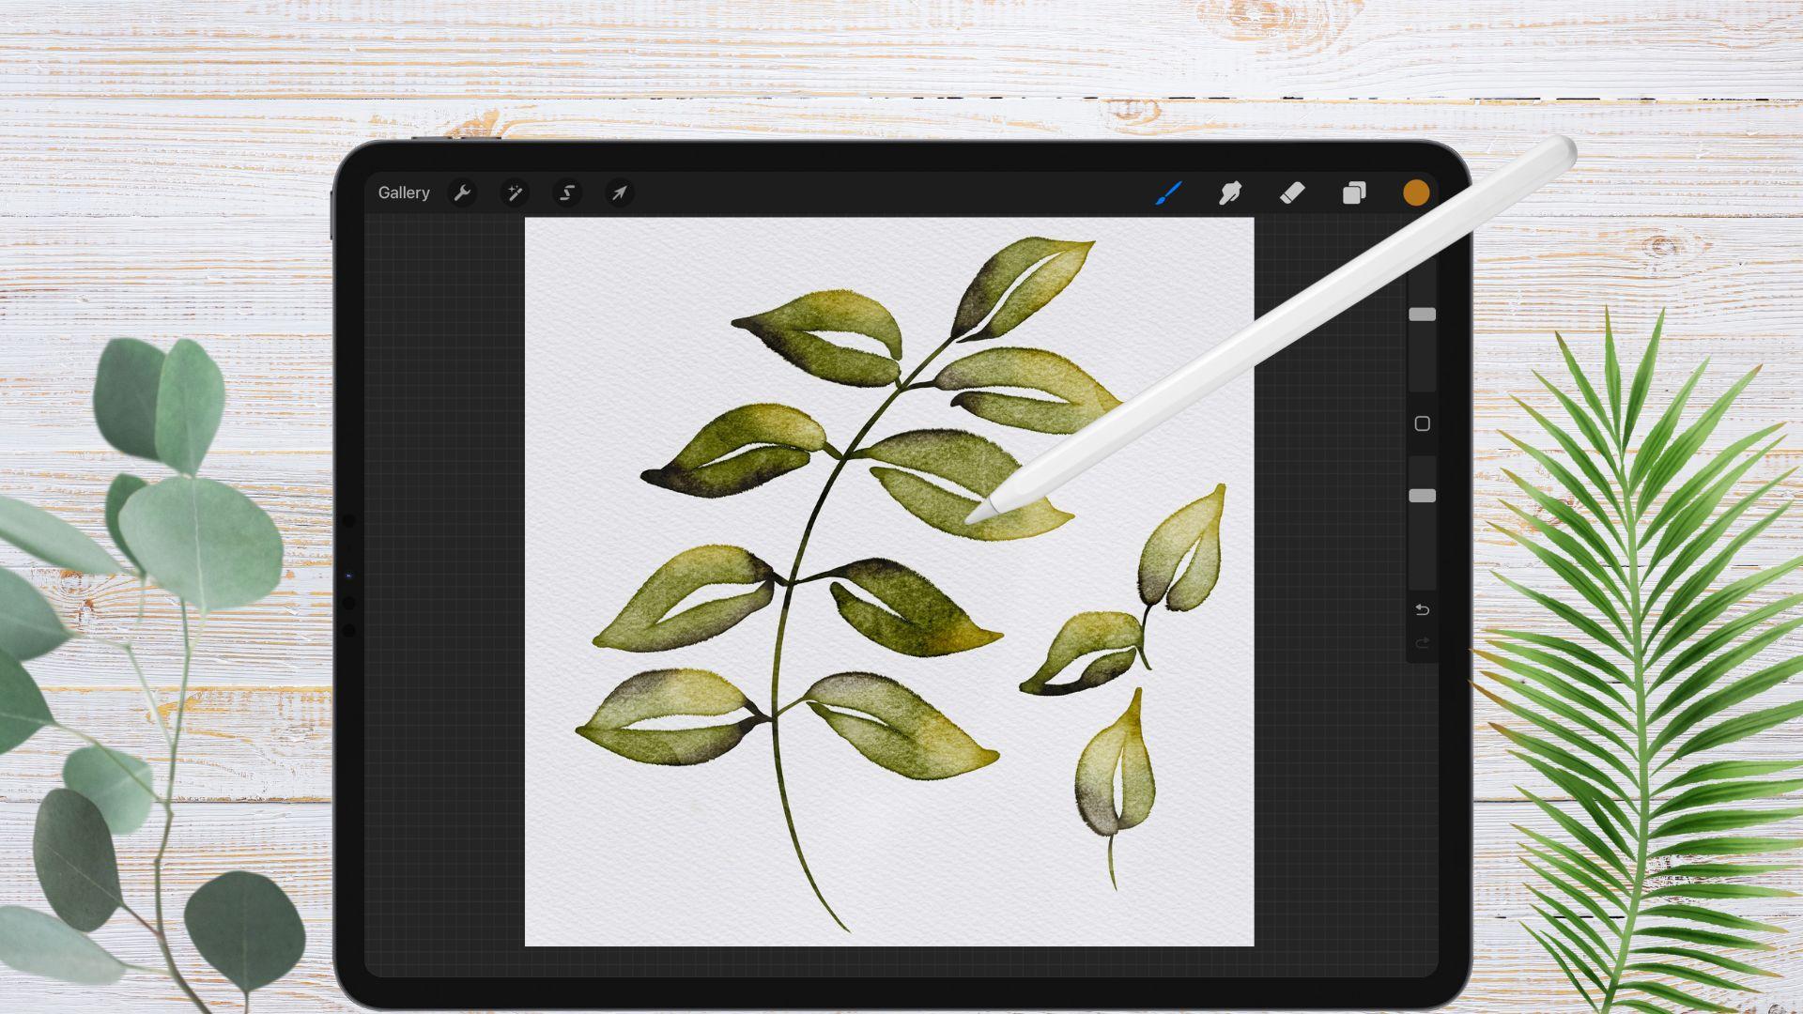This screenshot has height=1014, width=1803.
Task: Open the Adjustments magic wand menu
Action: pyautogui.click(x=515, y=192)
